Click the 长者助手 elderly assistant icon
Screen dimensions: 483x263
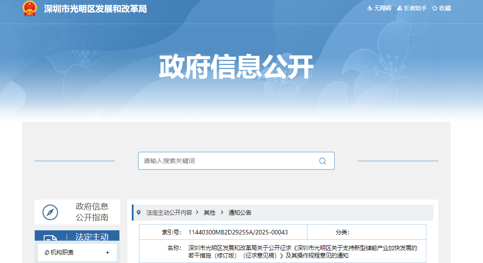pos(399,8)
